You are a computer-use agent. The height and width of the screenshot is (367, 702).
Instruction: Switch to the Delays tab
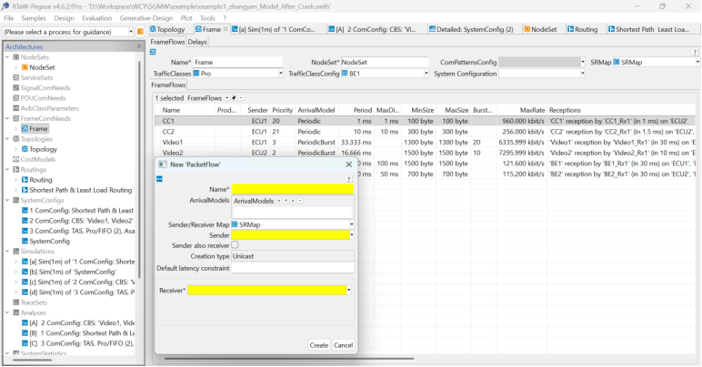coord(197,42)
